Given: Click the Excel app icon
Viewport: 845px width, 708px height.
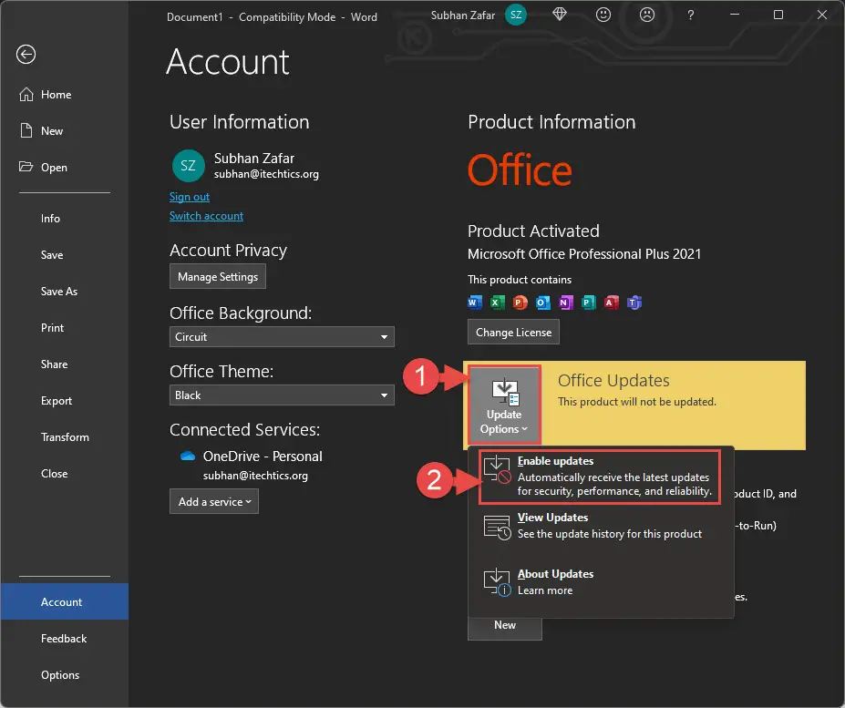Looking at the screenshot, I should point(498,303).
